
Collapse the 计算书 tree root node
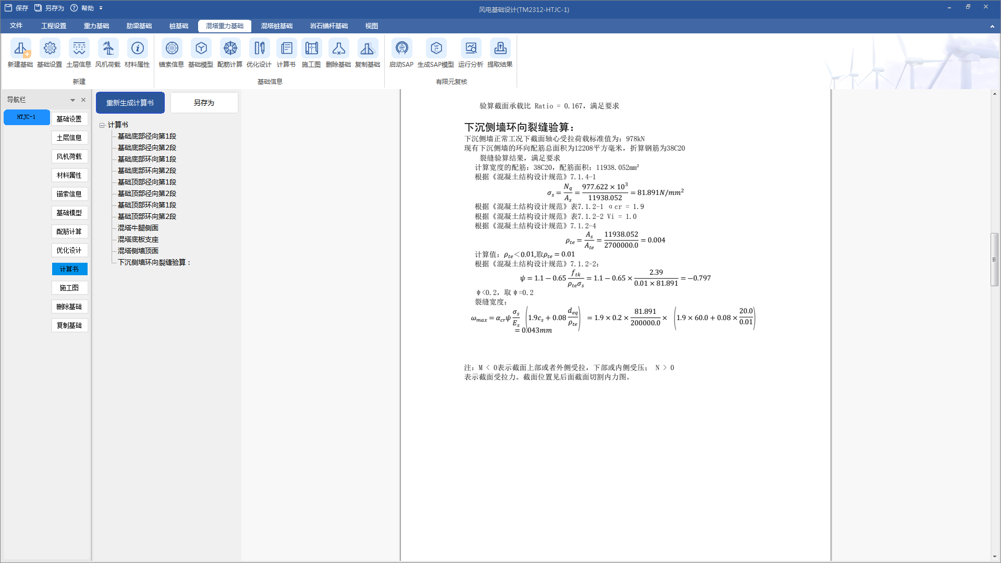[x=102, y=125]
